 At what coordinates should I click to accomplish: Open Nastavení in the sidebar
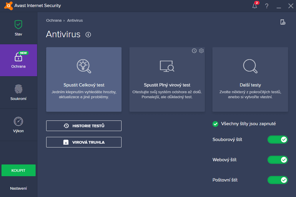19,188
